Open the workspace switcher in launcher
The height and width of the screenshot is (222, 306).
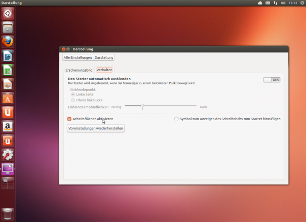click(x=7, y=183)
